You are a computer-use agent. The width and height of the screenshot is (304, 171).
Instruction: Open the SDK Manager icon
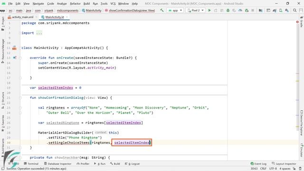tap(287, 10)
